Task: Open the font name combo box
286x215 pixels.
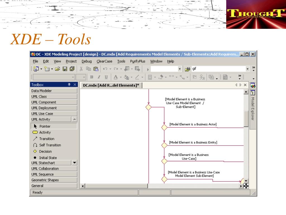Action: pyautogui.click(x=54, y=77)
